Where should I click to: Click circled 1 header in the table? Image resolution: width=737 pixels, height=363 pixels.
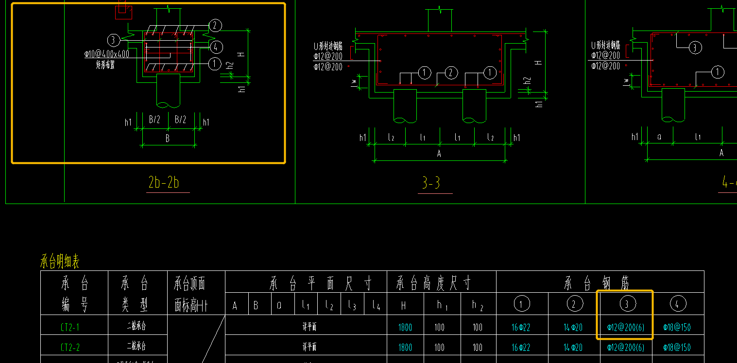coord(522,304)
